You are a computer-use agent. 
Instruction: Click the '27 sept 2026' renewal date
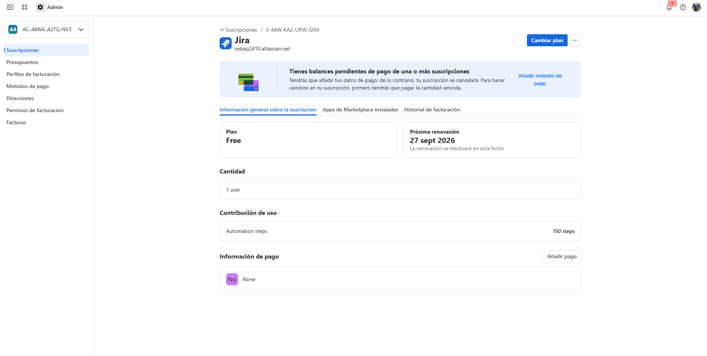[432, 140]
